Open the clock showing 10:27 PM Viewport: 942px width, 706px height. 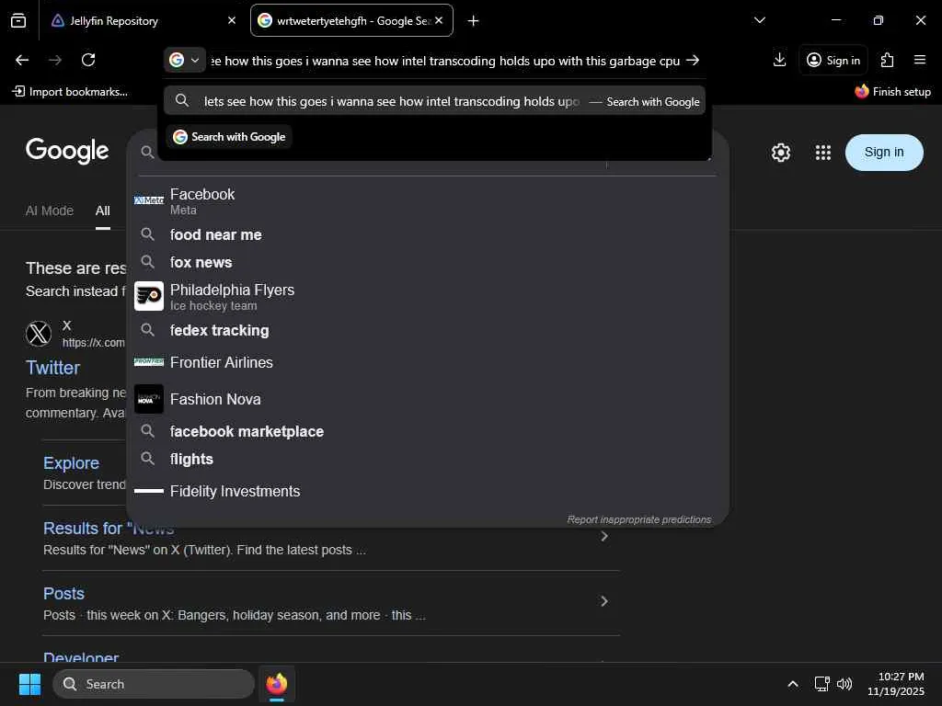pos(896,684)
